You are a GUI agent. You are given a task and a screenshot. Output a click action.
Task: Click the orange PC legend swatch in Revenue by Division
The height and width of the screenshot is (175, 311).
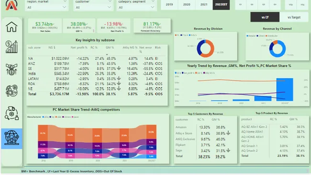[x=176, y=35]
